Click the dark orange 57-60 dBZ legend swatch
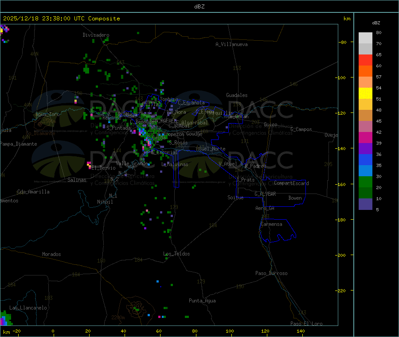399x337 pixels. click(x=365, y=71)
